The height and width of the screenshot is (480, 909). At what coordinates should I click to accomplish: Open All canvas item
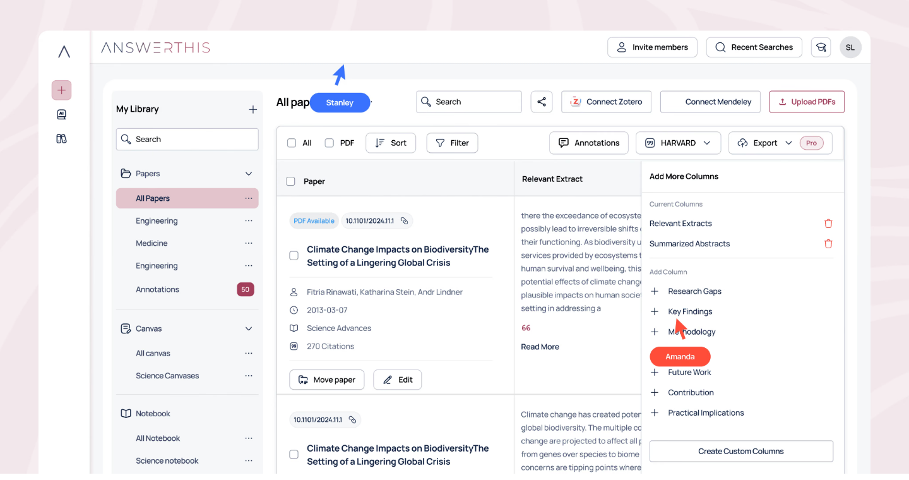153,353
